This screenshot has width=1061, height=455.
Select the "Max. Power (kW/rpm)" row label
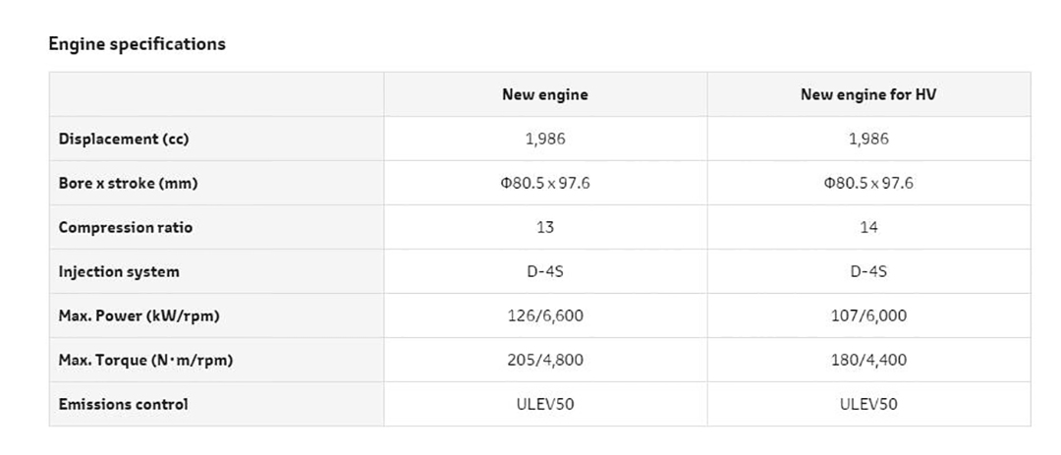(x=140, y=316)
